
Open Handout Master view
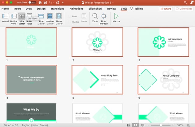point(50,18)
